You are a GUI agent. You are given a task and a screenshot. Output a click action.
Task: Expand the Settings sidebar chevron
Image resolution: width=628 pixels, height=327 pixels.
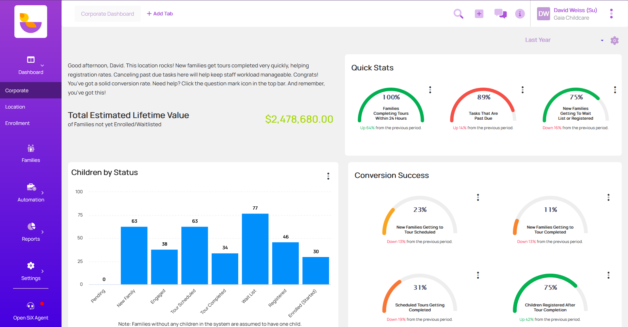(42, 271)
